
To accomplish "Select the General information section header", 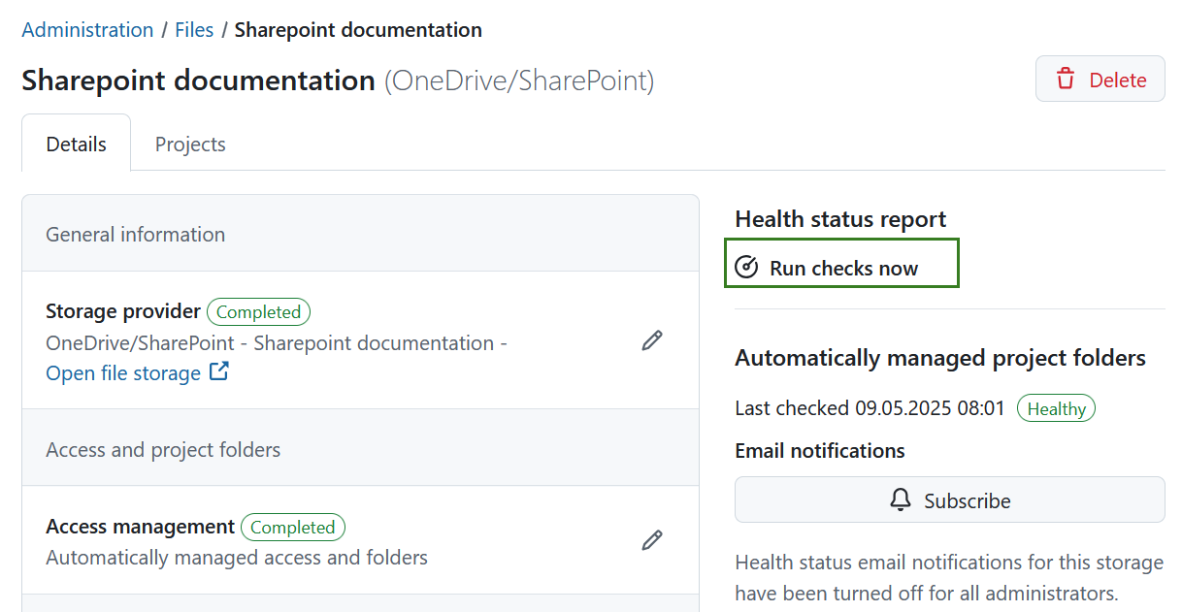I will (x=135, y=234).
